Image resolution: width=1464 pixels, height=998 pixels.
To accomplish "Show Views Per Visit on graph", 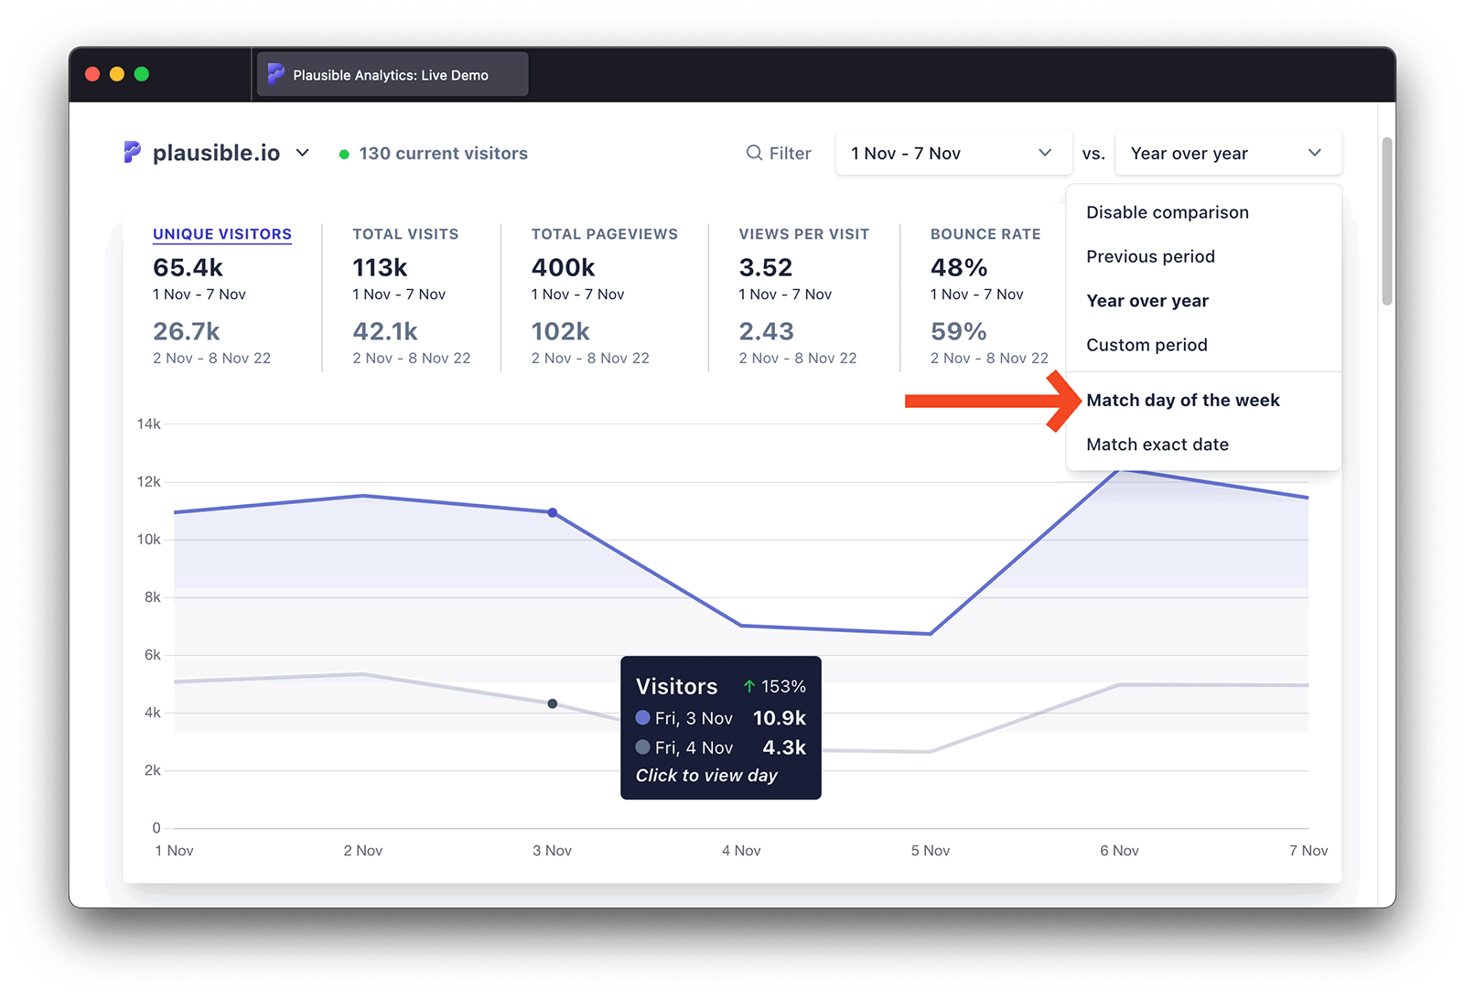I will coord(803,234).
